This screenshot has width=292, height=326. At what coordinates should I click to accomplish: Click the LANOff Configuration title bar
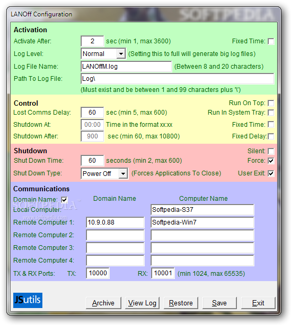[144, 14]
